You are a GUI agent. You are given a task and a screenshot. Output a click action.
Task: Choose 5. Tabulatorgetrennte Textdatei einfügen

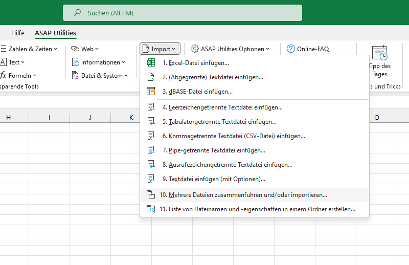(255, 121)
